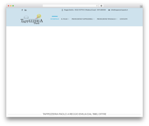Focus the browser address bar
This screenshot has width=149, height=126.
71,6
